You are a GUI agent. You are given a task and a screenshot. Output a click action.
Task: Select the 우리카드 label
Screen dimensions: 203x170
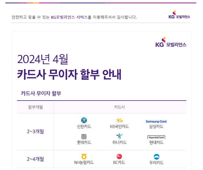(157, 162)
